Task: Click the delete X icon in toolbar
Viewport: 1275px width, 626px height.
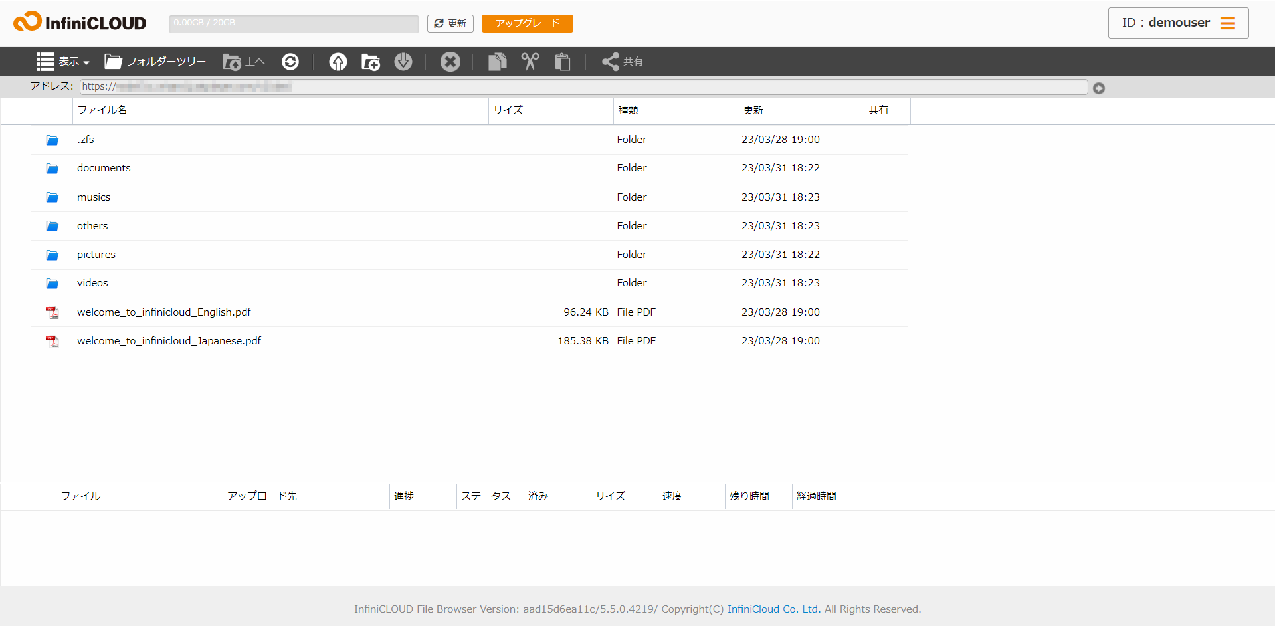Action: click(x=450, y=62)
